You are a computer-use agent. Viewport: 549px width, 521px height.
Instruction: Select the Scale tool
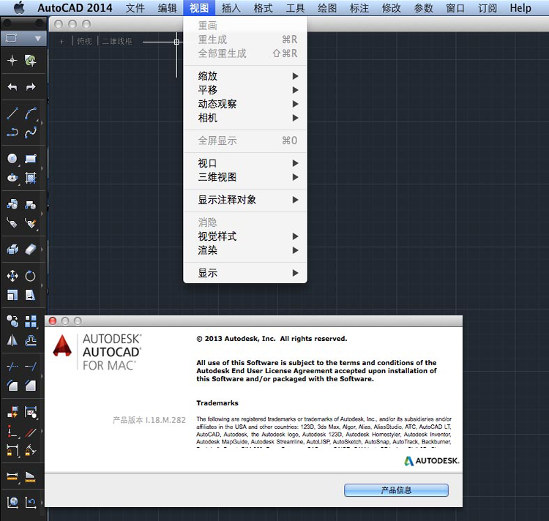pos(12,296)
